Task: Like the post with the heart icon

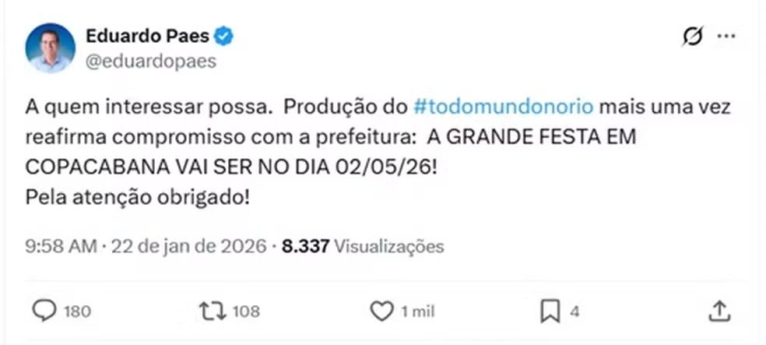Action: pos(381,312)
